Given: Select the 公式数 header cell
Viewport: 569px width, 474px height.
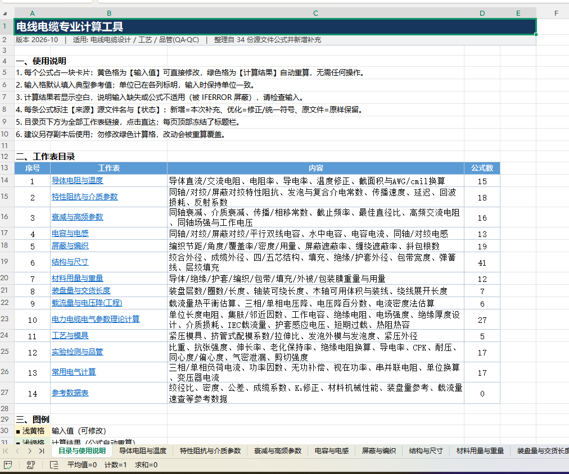Looking at the screenshot, I should [482, 168].
